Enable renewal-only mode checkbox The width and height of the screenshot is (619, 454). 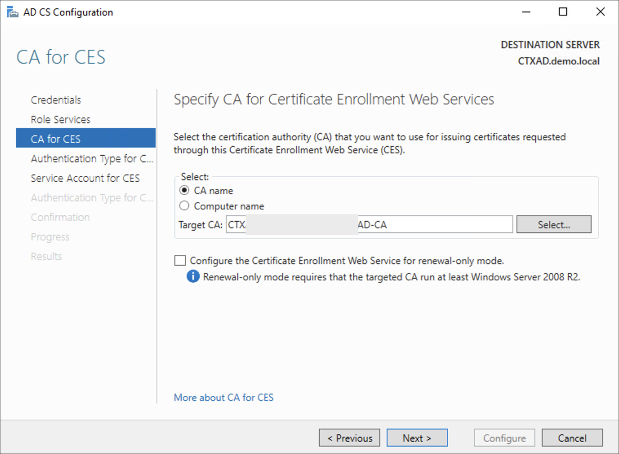click(x=180, y=260)
